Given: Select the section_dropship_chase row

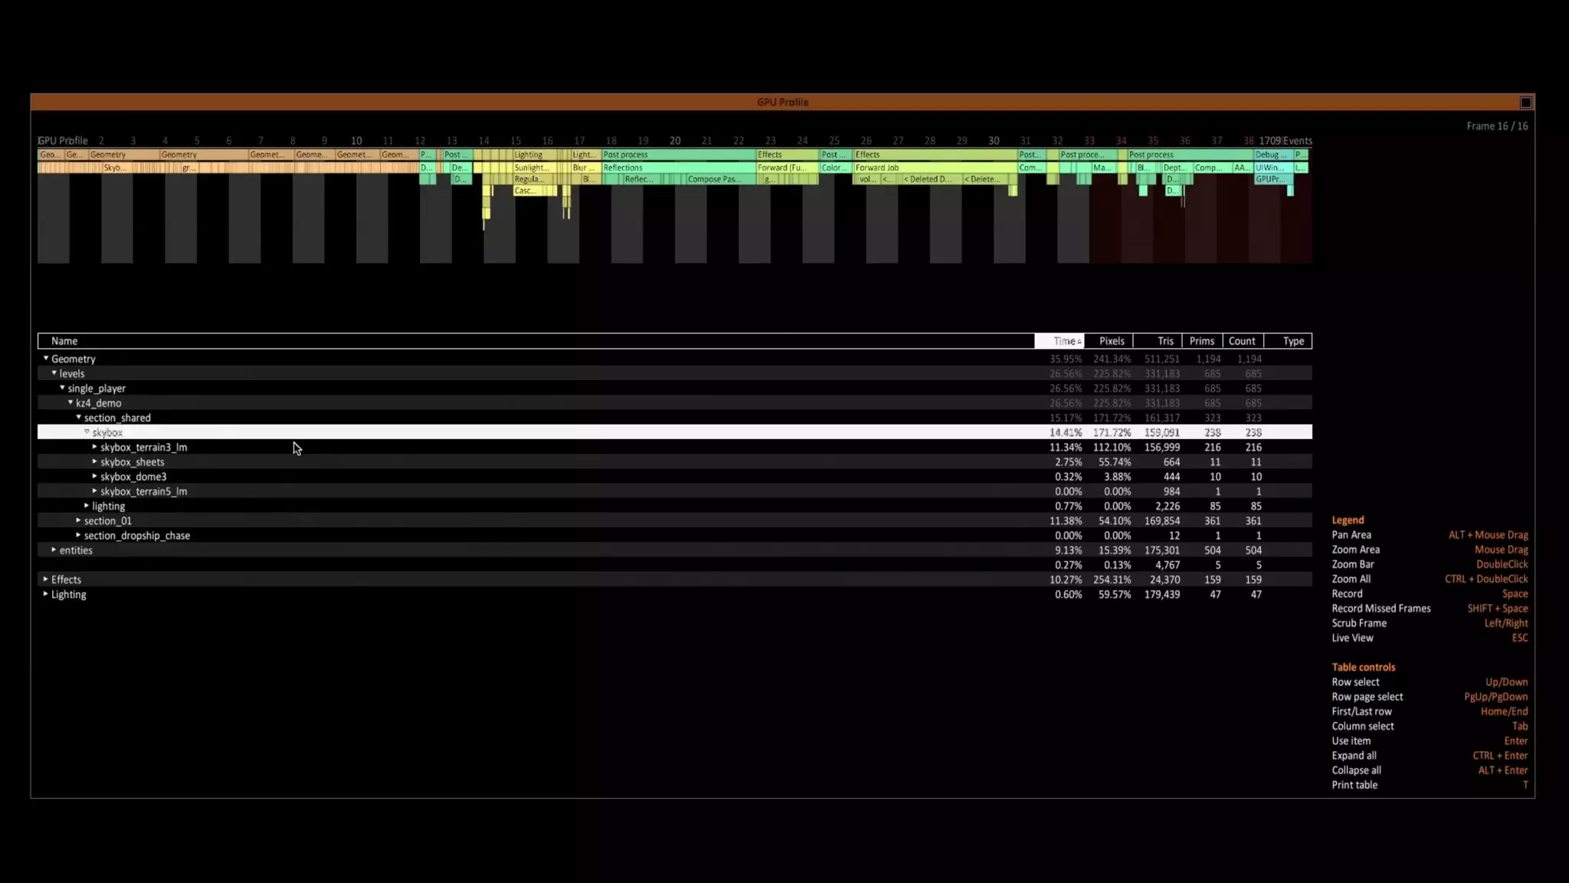Looking at the screenshot, I should [x=137, y=536].
